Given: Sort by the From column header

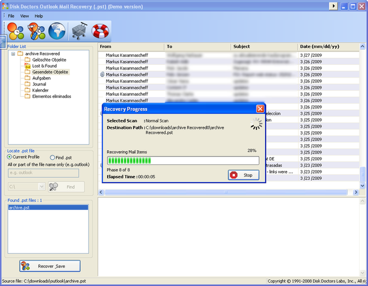Looking at the screenshot, I should pyautogui.click(x=131, y=47).
